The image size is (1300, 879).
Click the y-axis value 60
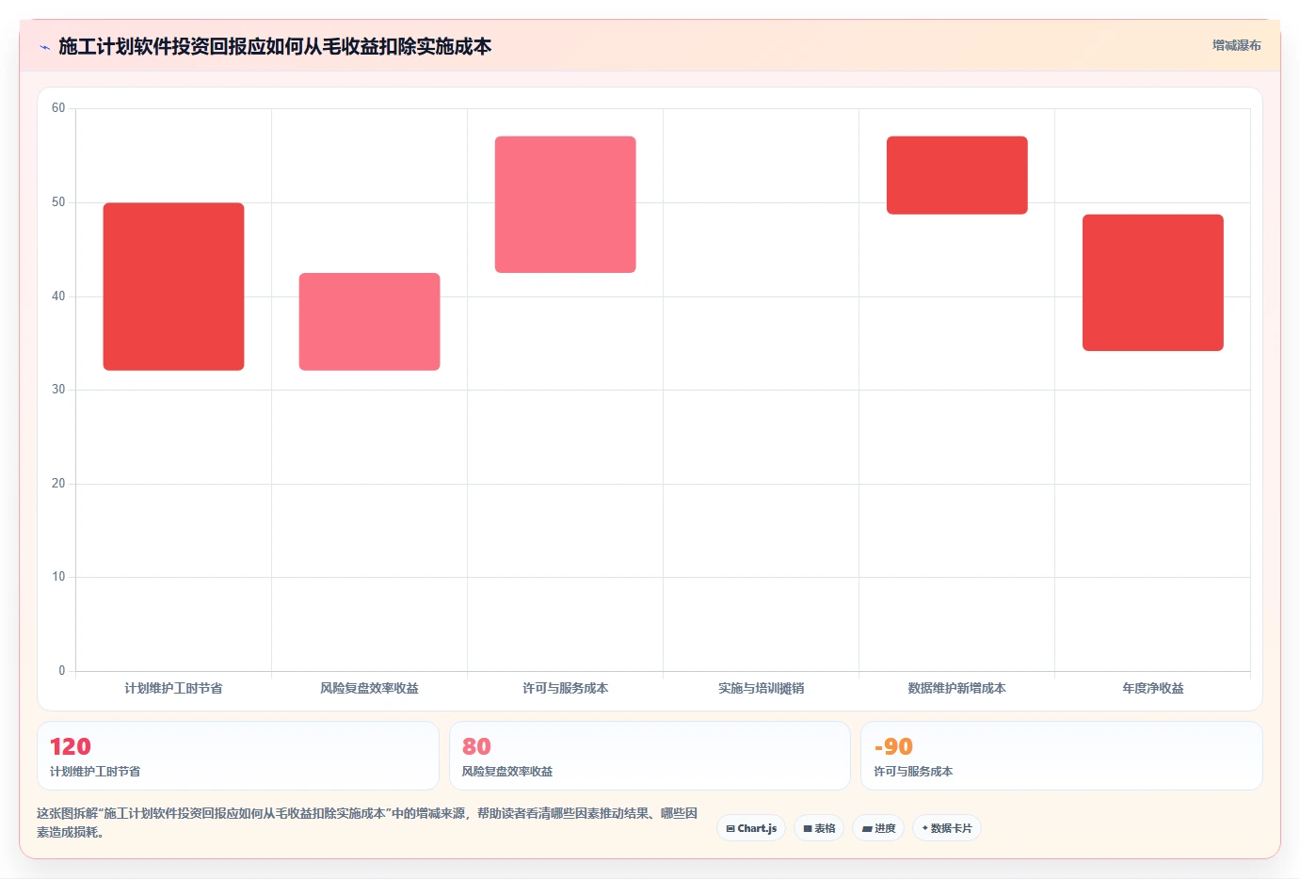click(58, 108)
